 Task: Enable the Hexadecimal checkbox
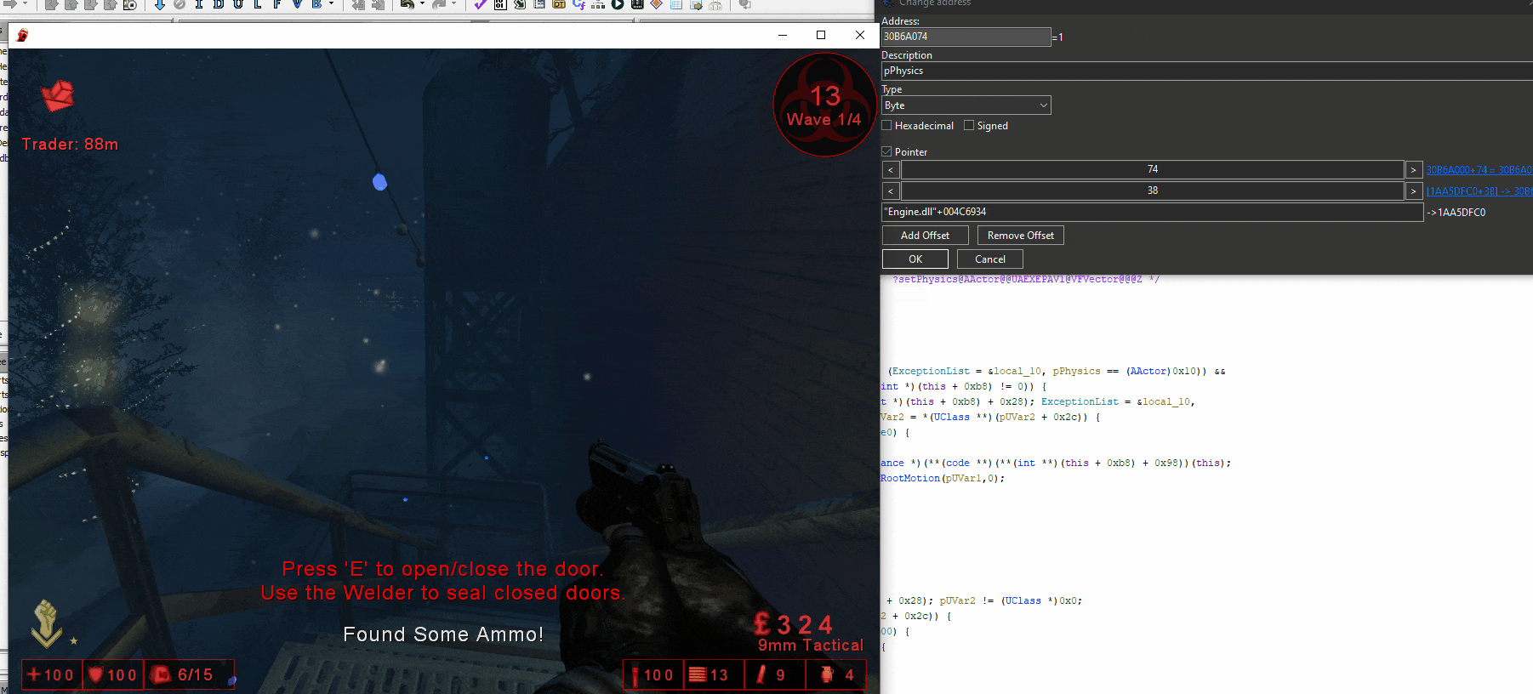pos(886,125)
